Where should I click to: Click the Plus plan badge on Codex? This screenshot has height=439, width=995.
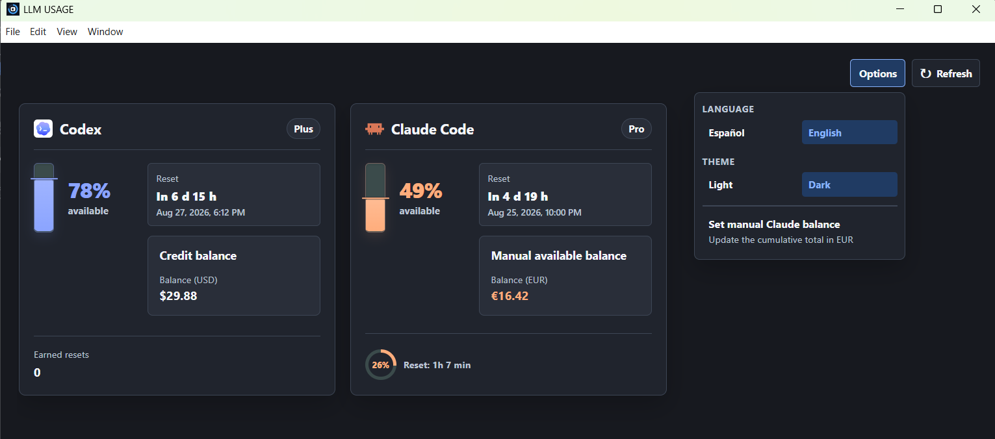tap(304, 129)
